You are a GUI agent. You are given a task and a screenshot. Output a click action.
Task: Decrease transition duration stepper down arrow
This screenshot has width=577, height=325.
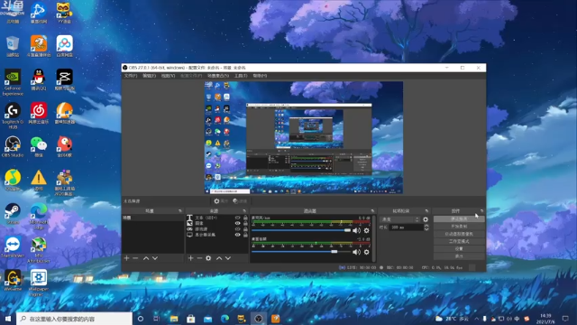(426, 229)
